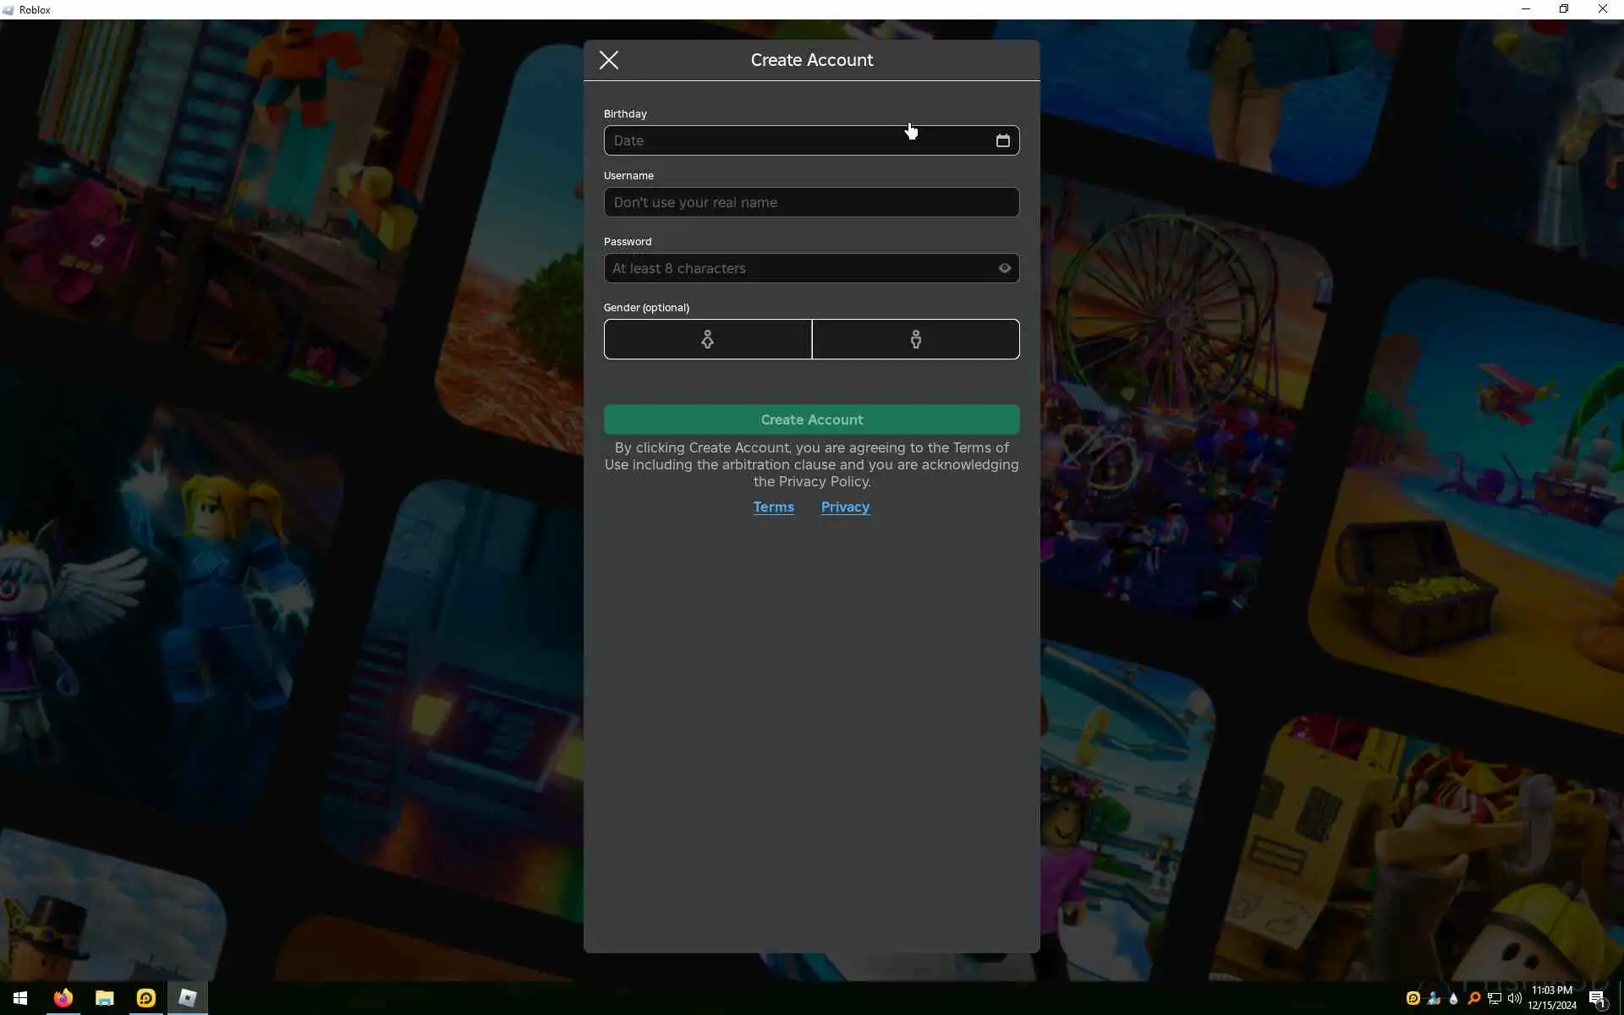1624x1015 pixels.
Task: Open network settings tray icon
Action: 1494,998
